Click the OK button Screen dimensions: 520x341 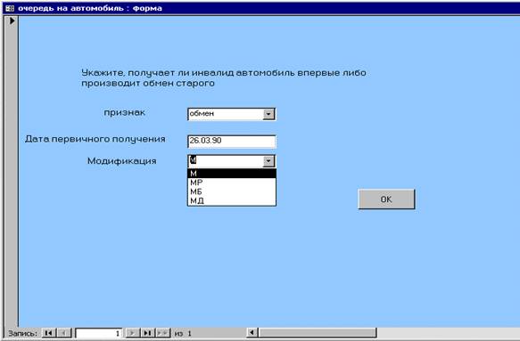pos(386,199)
